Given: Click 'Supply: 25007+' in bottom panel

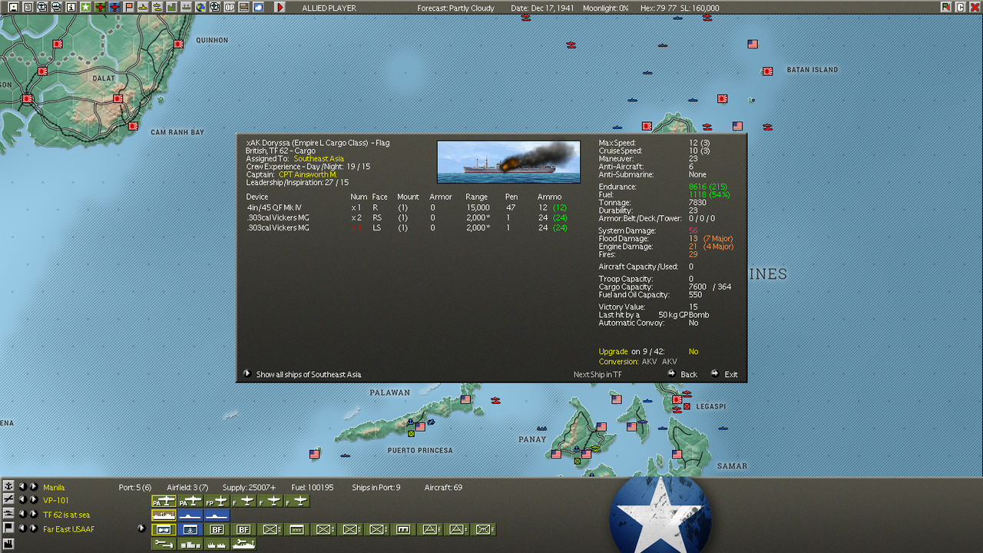Looking at the screenshot, I should click(x=249, y=487).
